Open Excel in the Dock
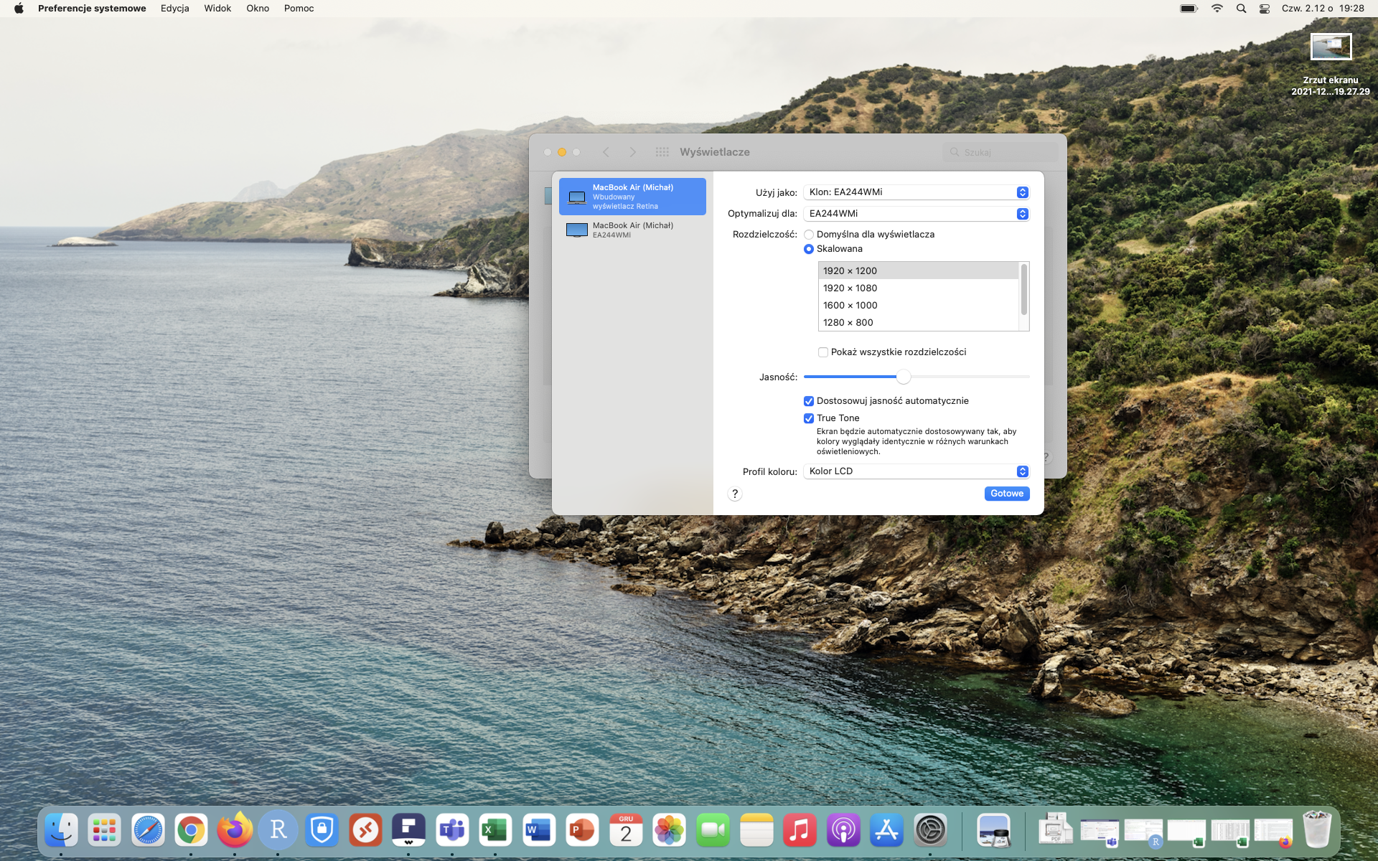Screen dimensions: 1378x861 coord(495,831)
